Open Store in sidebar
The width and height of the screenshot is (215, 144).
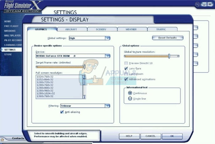(8, 54)
